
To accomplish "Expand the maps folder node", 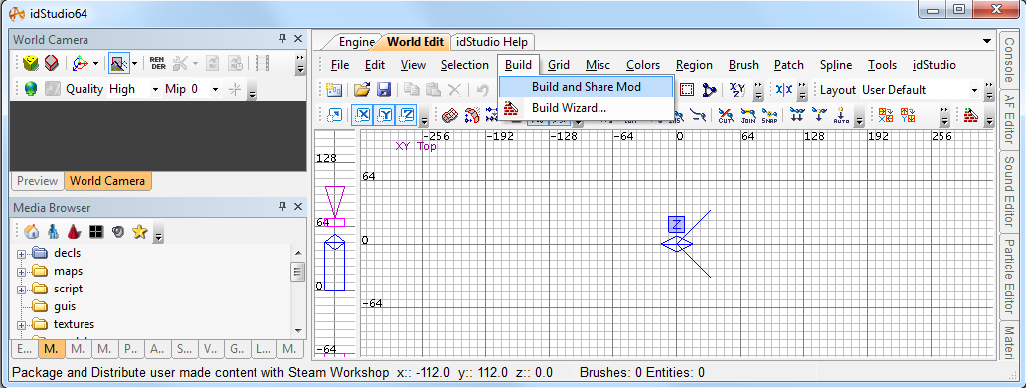I will 21,271.
